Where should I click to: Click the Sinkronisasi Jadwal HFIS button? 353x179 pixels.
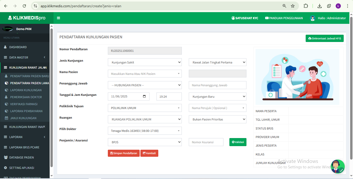pyautogui.click(x=325, y=38)
